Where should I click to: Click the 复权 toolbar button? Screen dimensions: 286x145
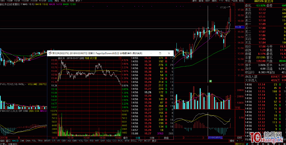tap(195, 1)
